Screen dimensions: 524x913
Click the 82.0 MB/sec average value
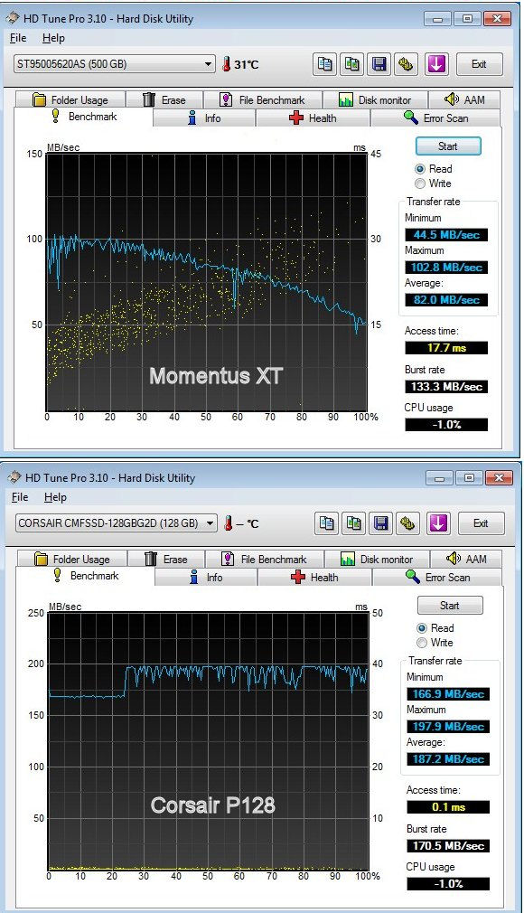coord(446,300)
